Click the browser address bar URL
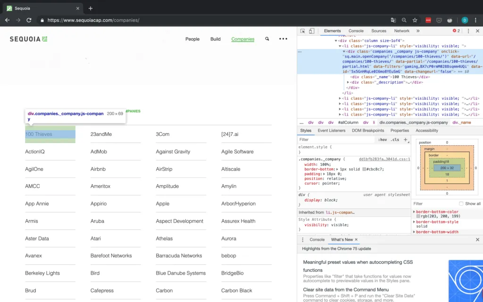The width and height of the screenshot is (483, 302). click(93, 20)
